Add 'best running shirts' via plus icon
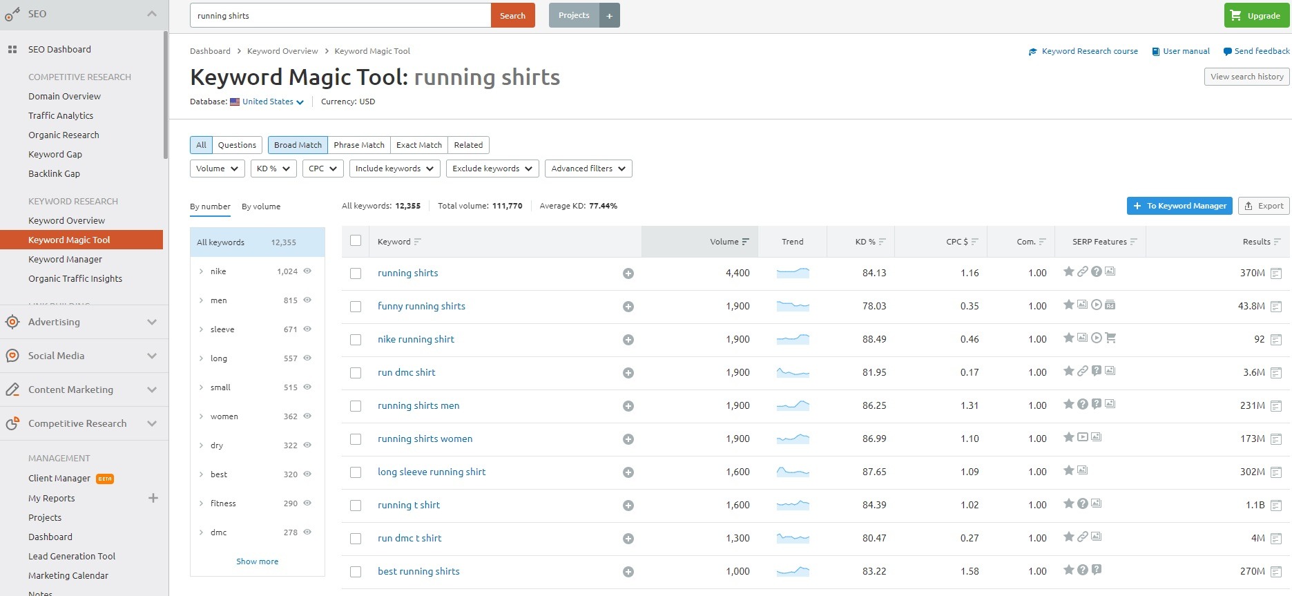The image size is (1292, 596). [x=628, y=572]
